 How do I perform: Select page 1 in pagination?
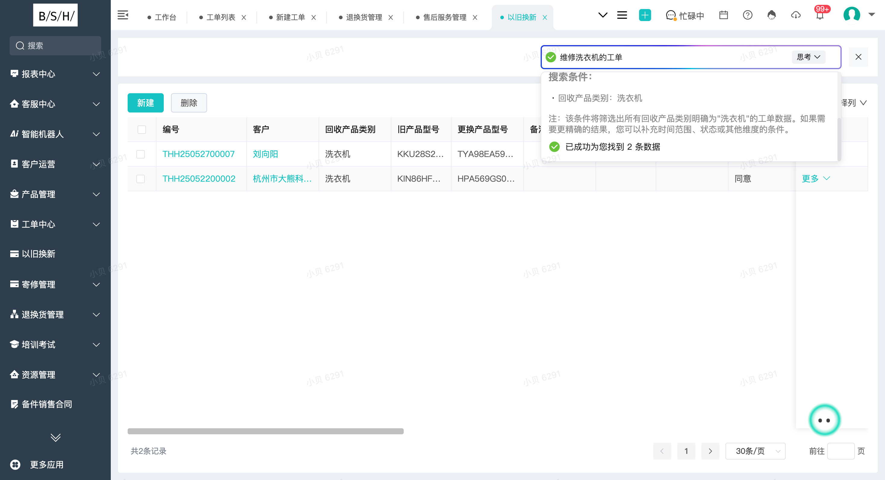pyautogui.click(x=686, y=451)
